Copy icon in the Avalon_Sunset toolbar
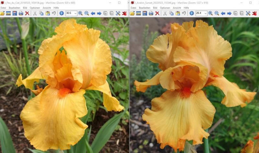 tap(171, 13)
